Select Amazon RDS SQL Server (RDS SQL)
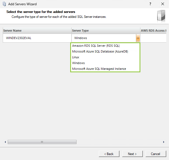The image size is (169, 160). coord(96,46)
